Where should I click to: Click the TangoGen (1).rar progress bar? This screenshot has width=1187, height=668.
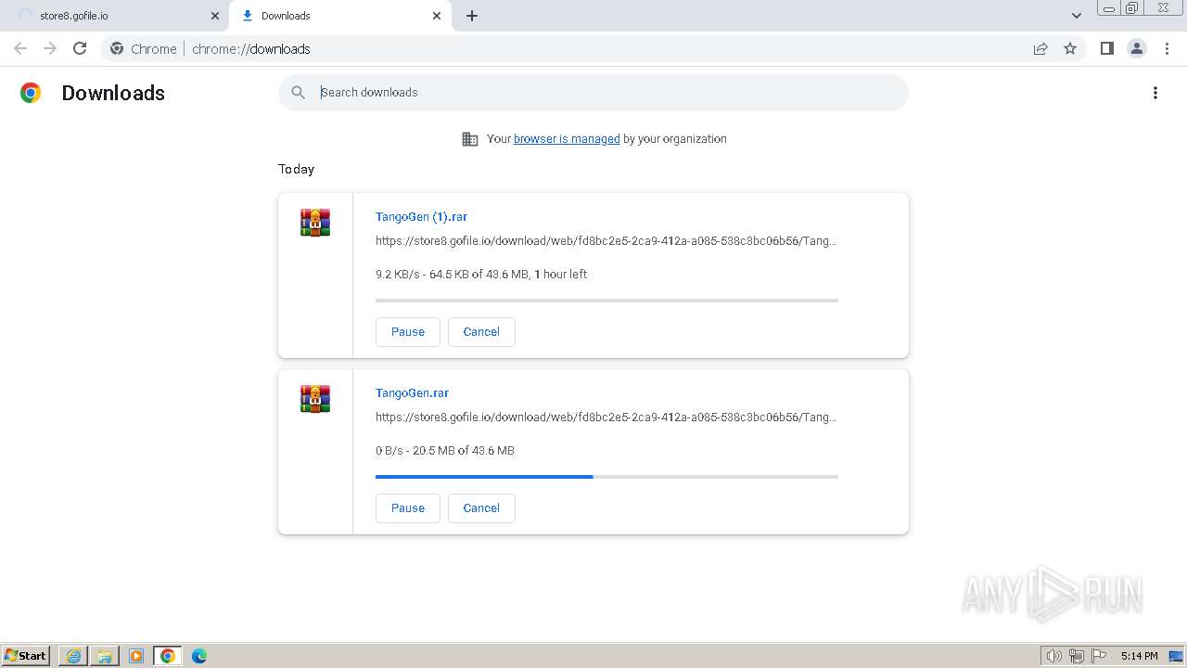(x=606, y=301)
